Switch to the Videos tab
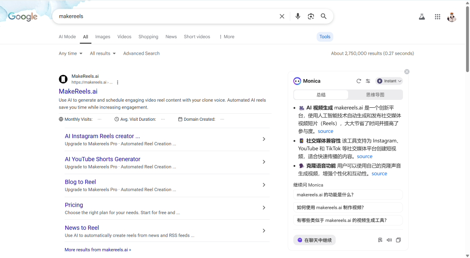This screenshot has width=470, height=258. pos(124,36)
